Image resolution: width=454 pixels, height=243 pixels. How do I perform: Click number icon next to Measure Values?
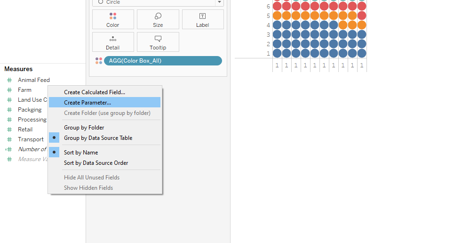[x=9, y=159]
